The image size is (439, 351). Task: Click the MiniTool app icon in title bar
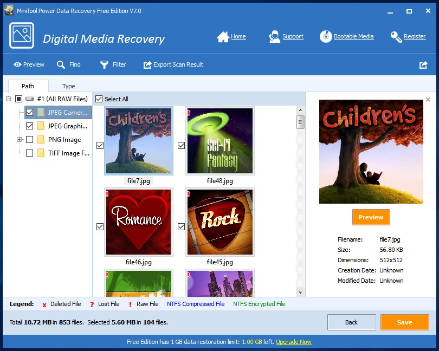point(9,11)
